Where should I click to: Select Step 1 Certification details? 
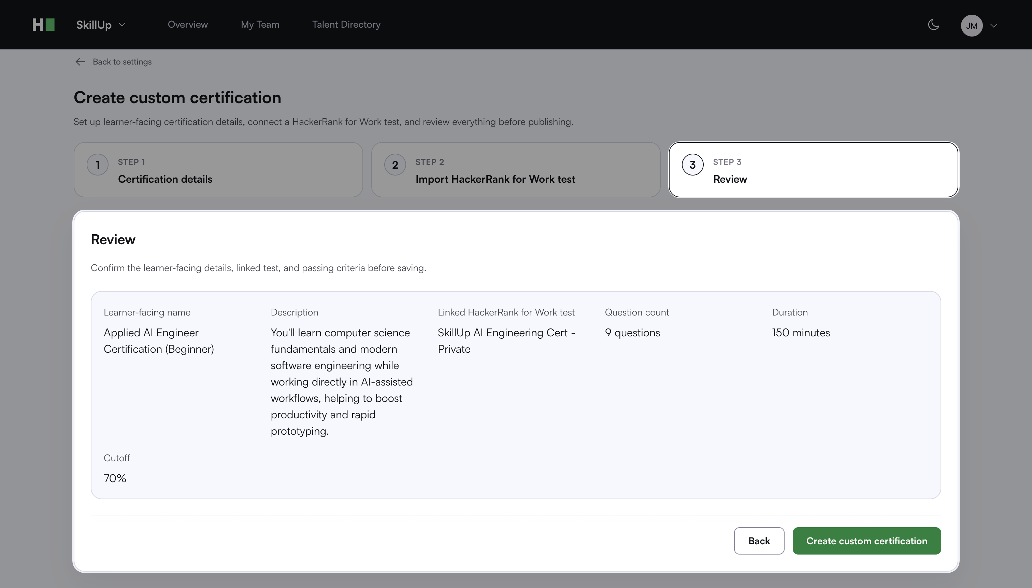[218, 170]
